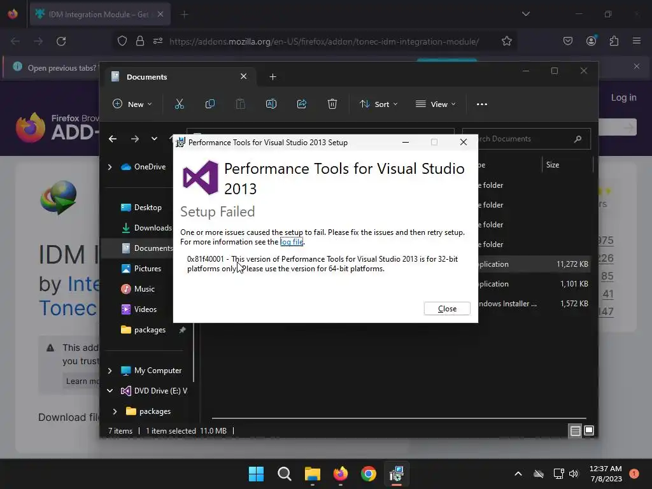Open Firefox extensions puzzle icon

tap(614, 41)
